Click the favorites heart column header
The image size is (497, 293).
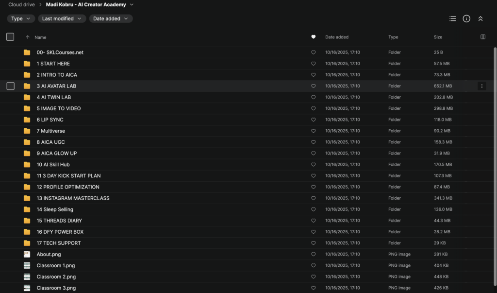point(314,37)
